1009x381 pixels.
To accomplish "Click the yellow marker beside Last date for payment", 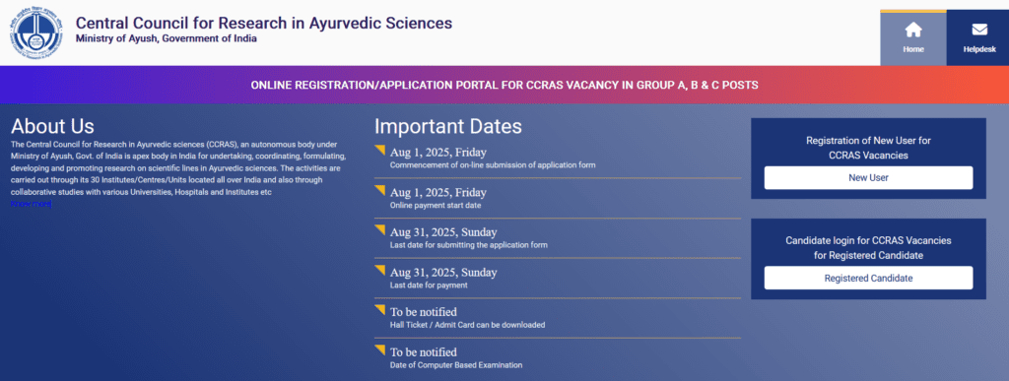I will [380, 271].
